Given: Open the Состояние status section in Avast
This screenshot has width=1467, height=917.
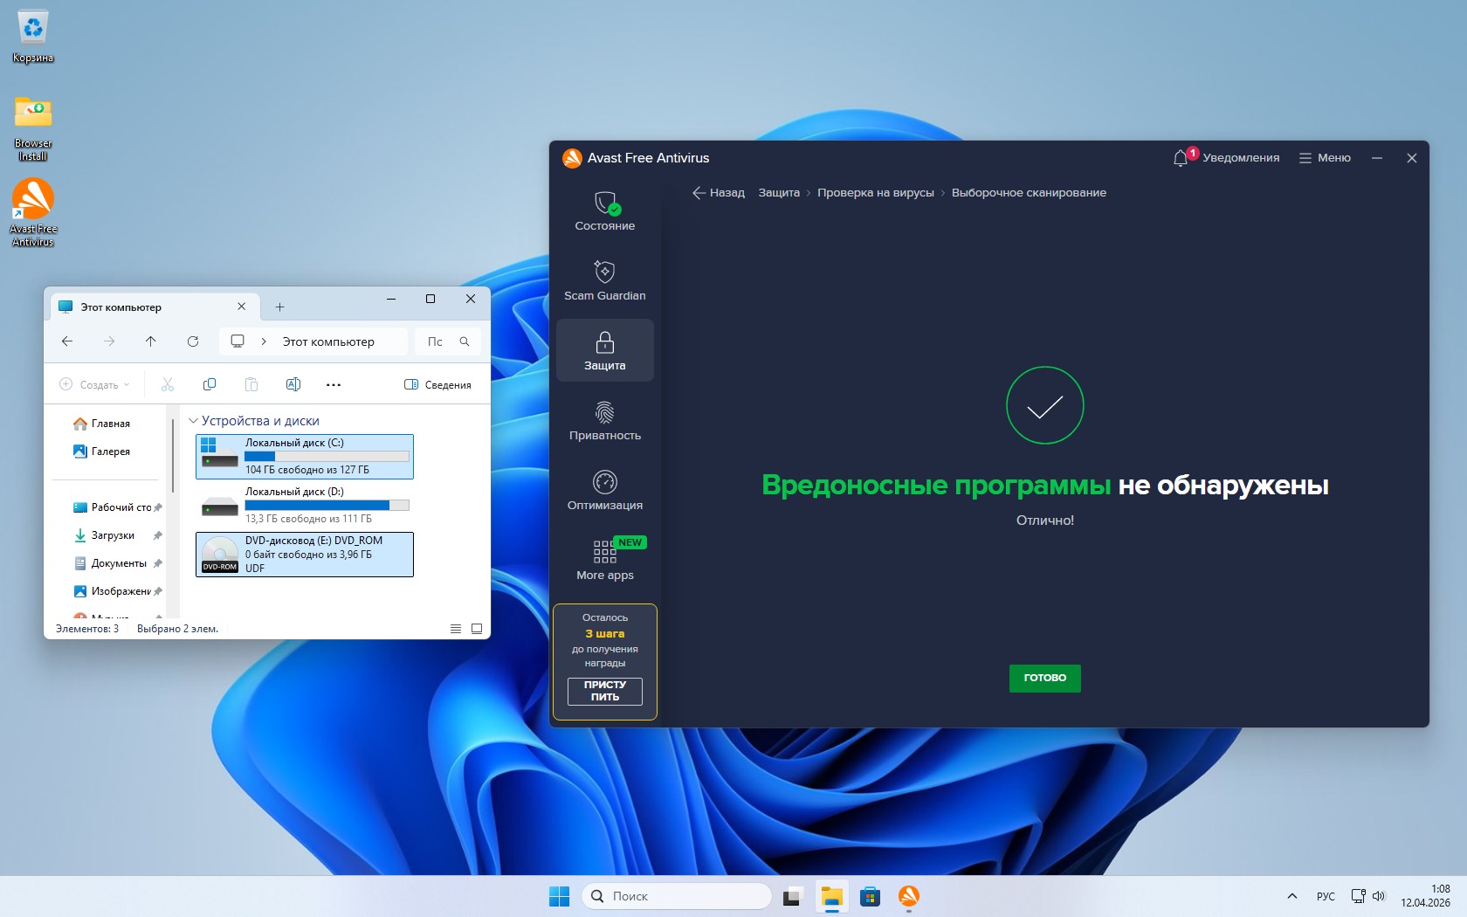Looking at the screenshot, I should (604, 211).
